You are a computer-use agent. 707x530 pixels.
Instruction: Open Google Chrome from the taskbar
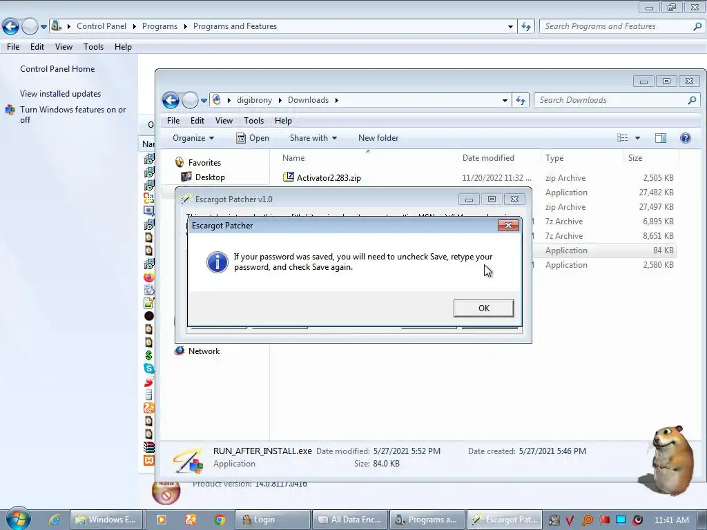click(x=220, y=520)
